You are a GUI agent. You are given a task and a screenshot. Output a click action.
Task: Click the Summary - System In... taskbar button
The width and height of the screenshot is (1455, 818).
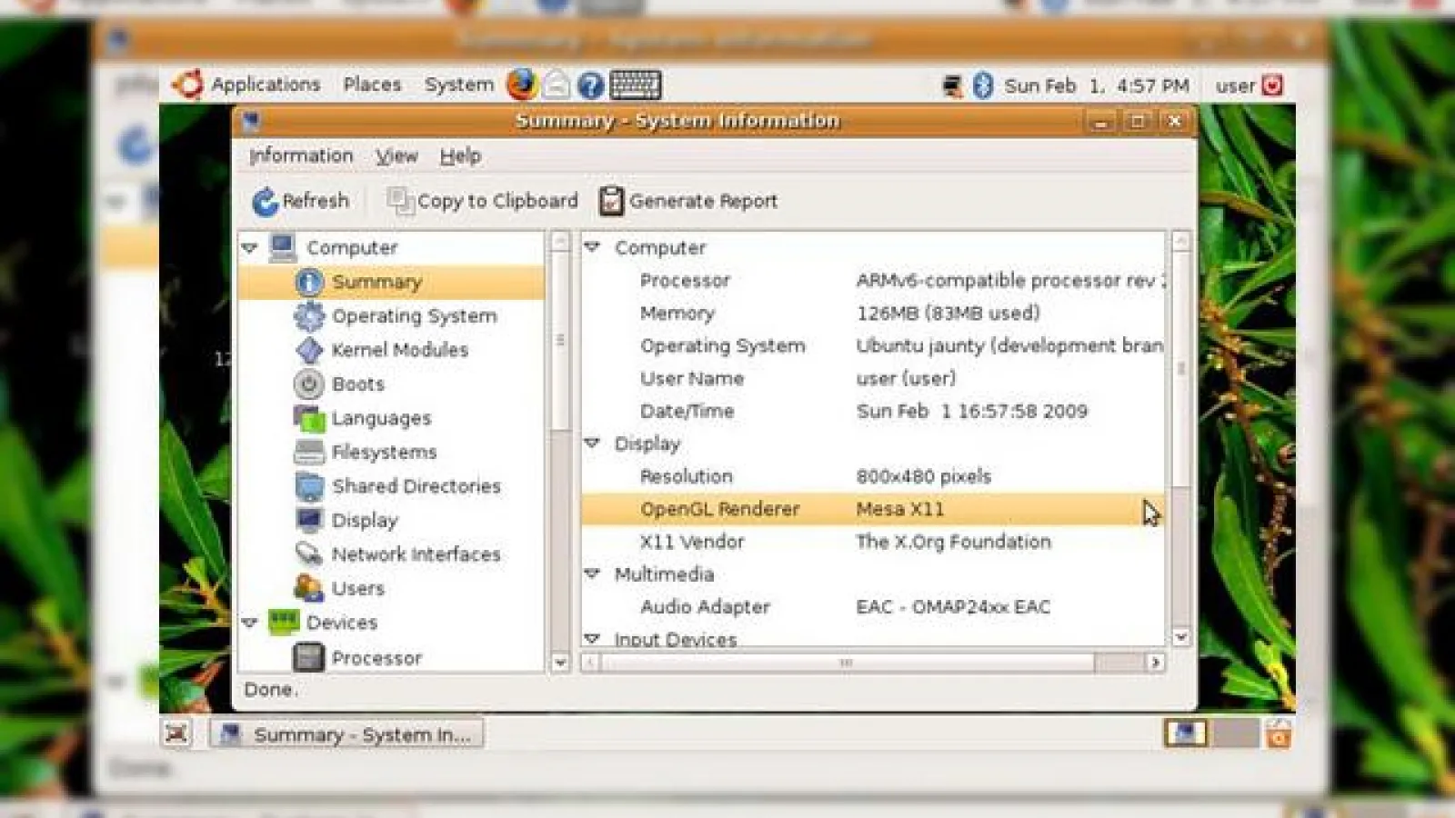point(346,733)
